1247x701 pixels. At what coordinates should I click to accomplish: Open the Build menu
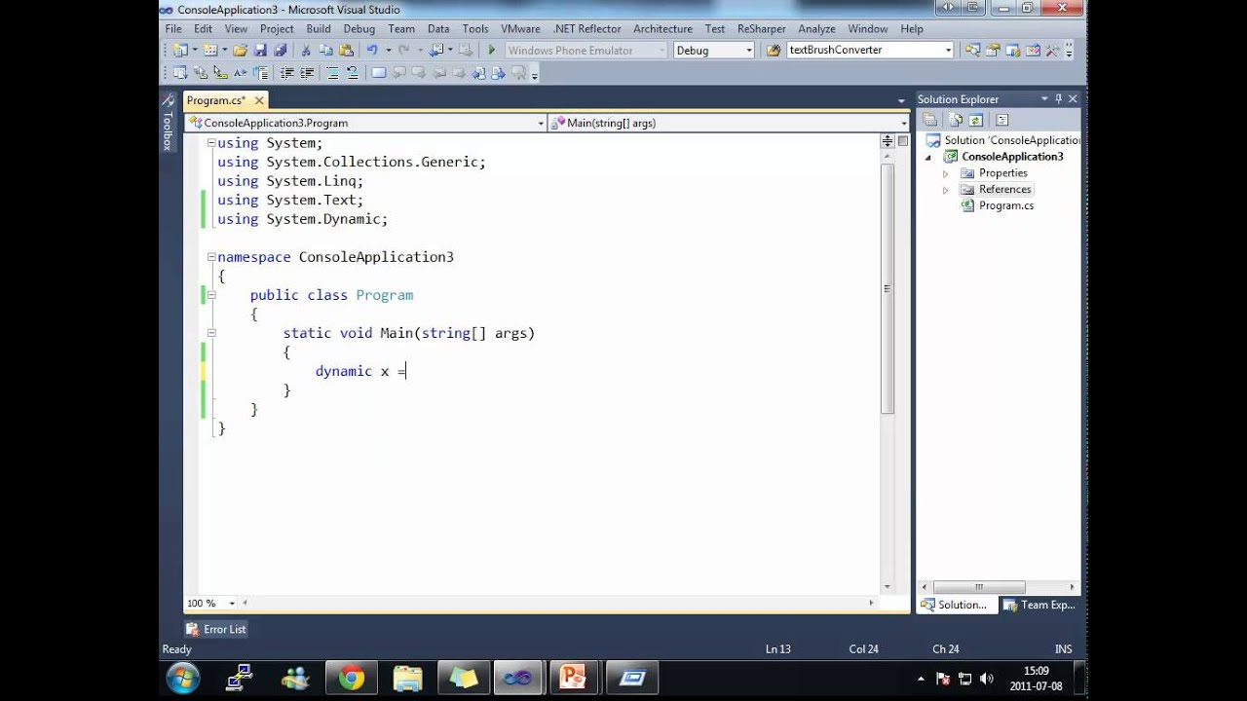tap(319, 29)
